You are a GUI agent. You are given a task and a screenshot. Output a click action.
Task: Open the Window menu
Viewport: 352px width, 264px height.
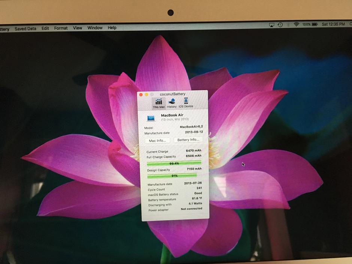pos(95,28)
